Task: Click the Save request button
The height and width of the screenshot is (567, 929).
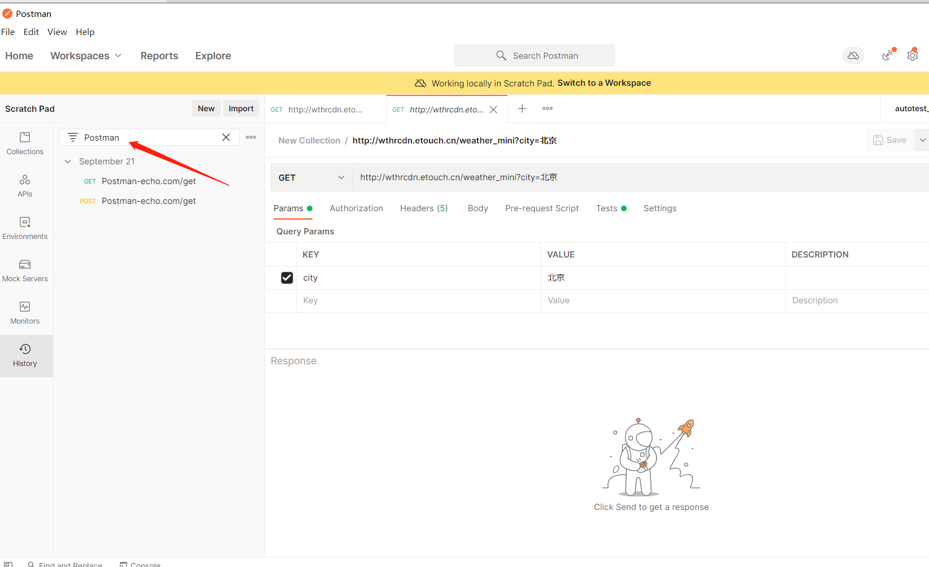Action: click(x=890, y=140)
